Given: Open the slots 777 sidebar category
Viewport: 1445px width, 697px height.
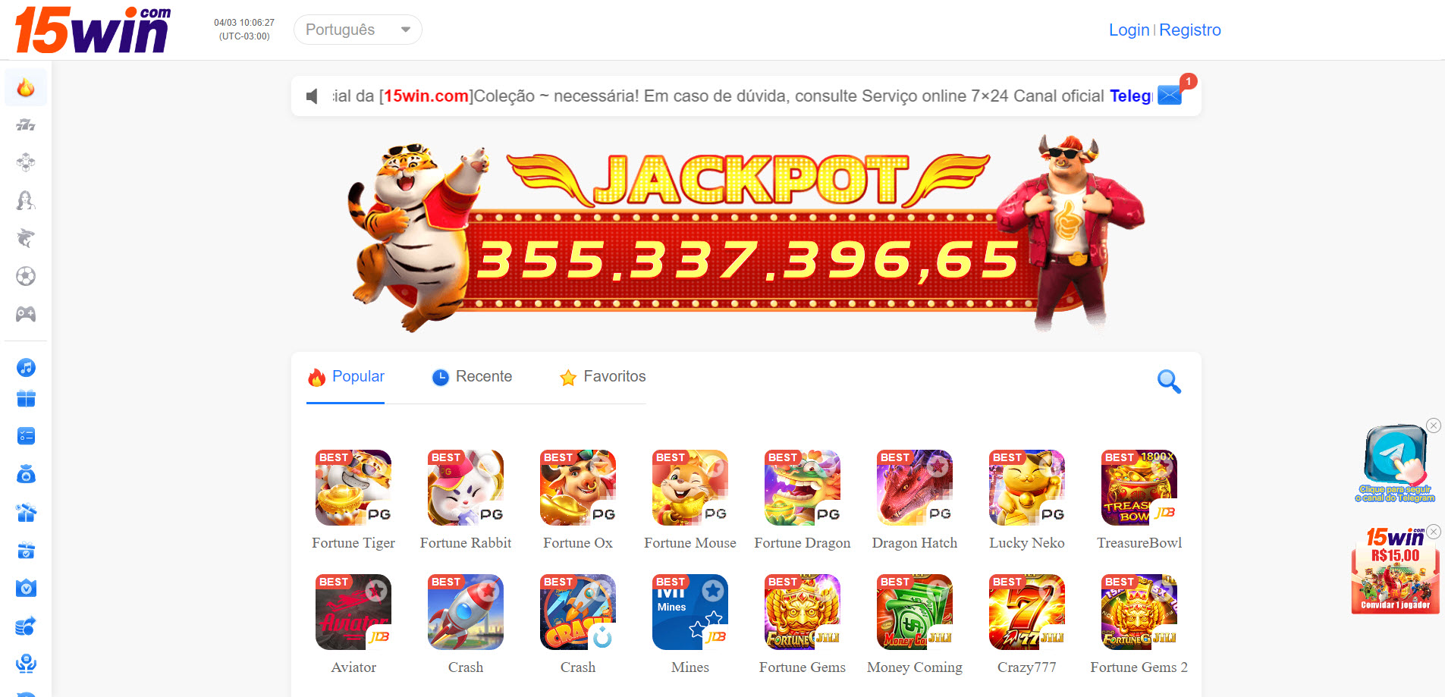Looking at the screenshot, I should (26, 125).
